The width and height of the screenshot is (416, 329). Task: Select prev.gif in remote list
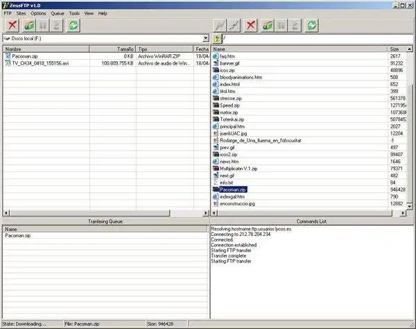click(x=227, y=148)
